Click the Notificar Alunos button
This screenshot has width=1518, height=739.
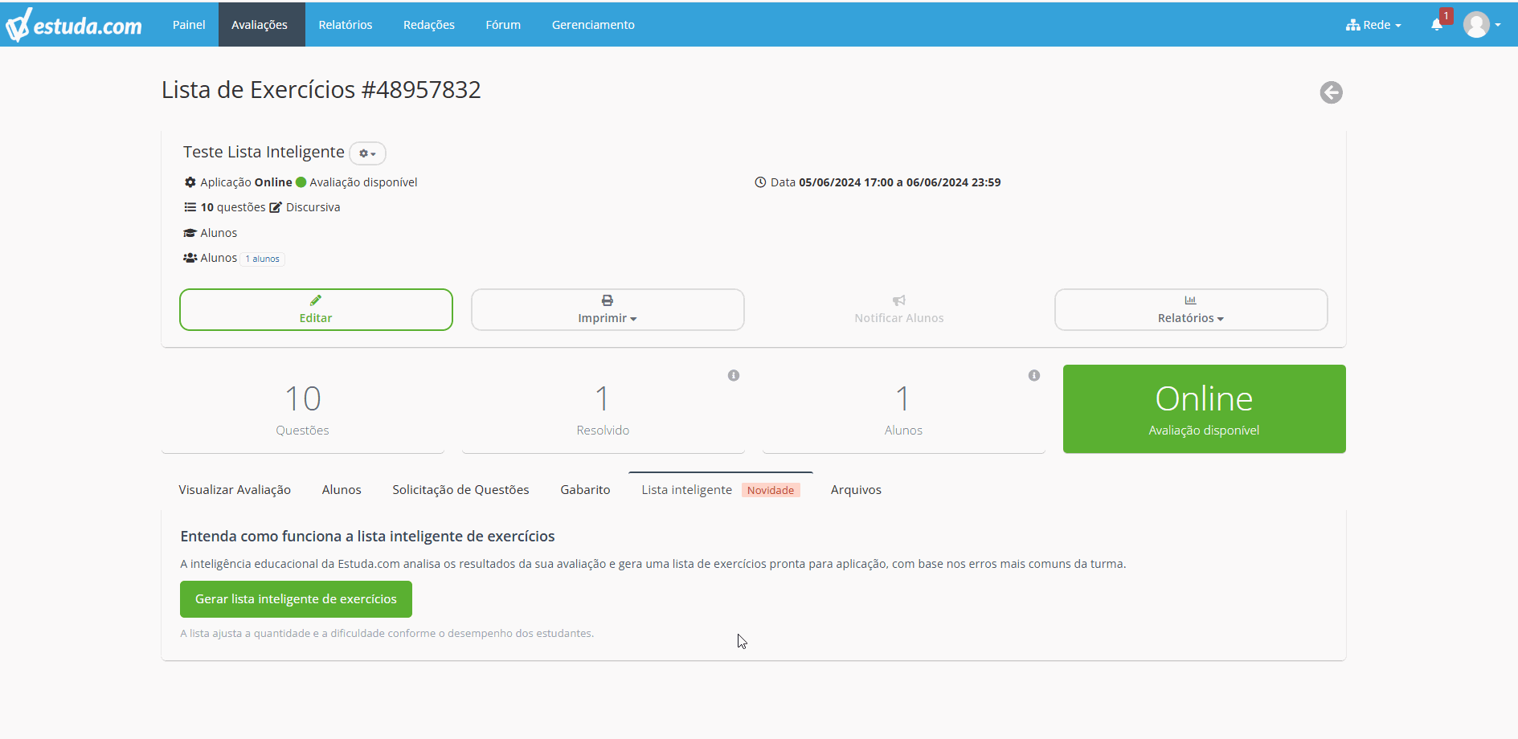[x=899, y=309]
